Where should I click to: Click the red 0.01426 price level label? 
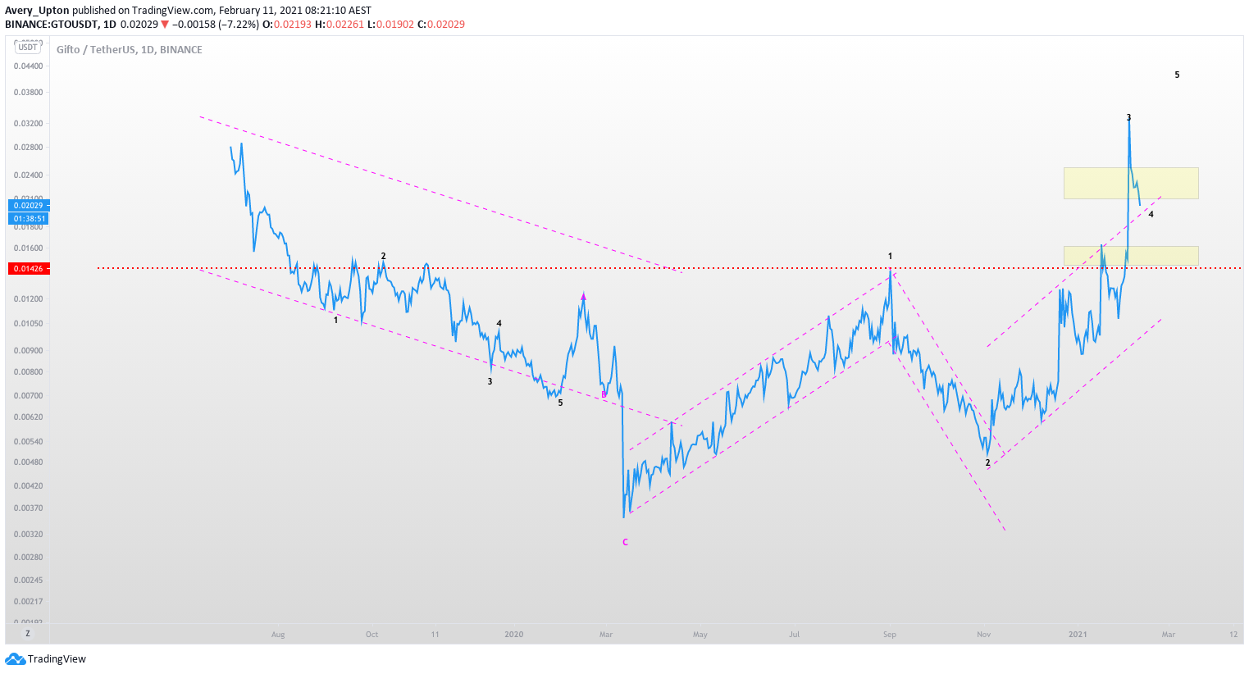(29, 268)
